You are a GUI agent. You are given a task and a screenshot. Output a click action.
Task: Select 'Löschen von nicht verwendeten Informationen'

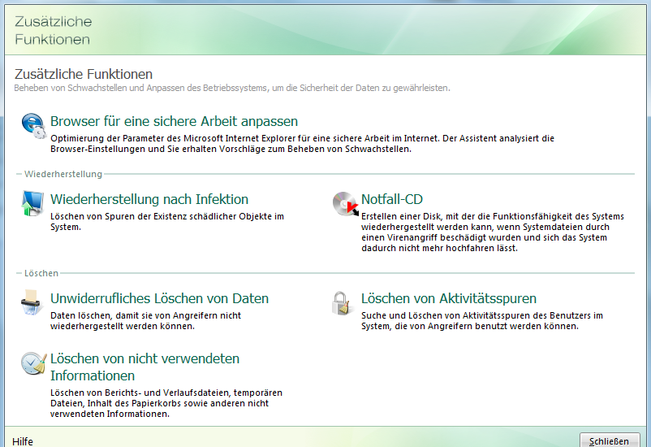[x=144, y=367]
